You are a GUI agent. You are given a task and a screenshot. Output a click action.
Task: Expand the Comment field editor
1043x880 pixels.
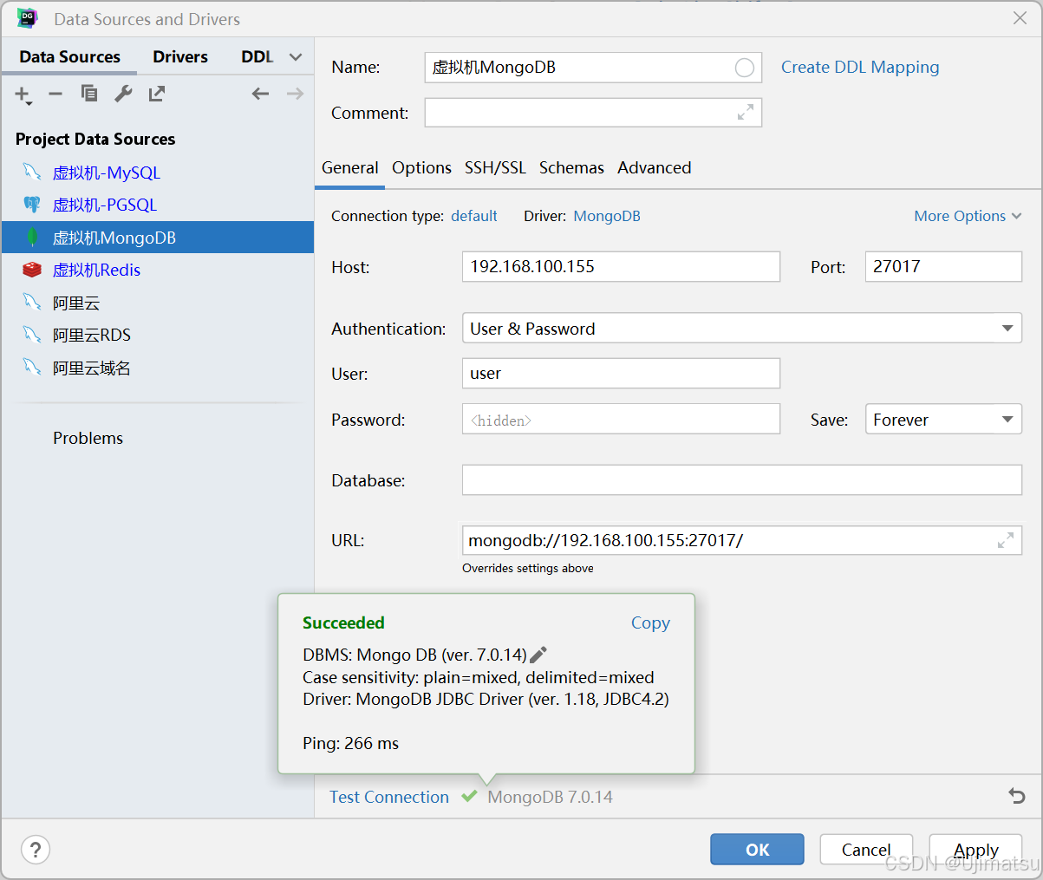click(x=746, y=112)
